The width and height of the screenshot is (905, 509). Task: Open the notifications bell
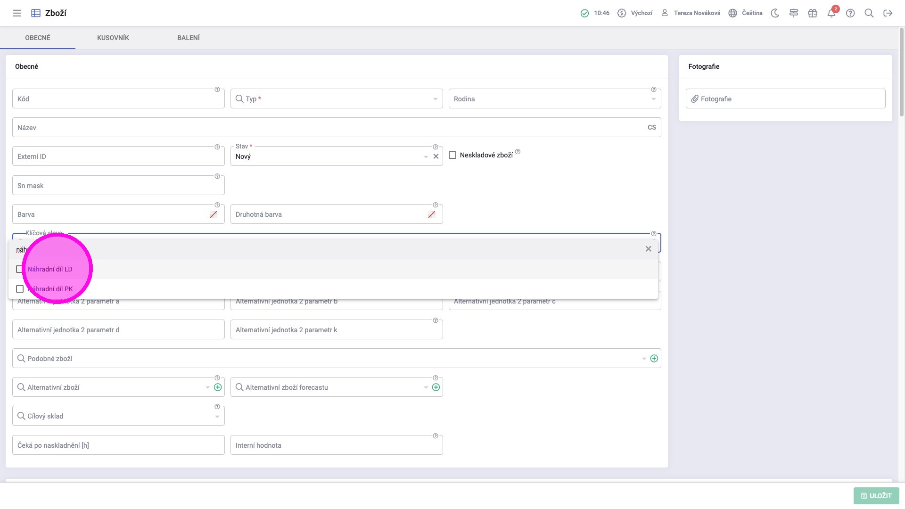point(831,13)
